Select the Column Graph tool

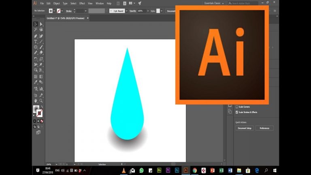click(41, 89)
